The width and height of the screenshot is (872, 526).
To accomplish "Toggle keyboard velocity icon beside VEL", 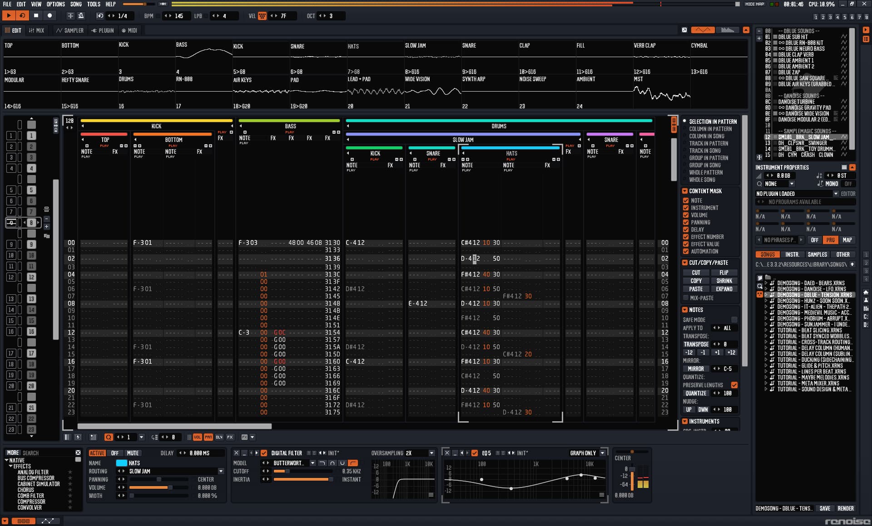I will pyautogui.click(x=262, y=16).
